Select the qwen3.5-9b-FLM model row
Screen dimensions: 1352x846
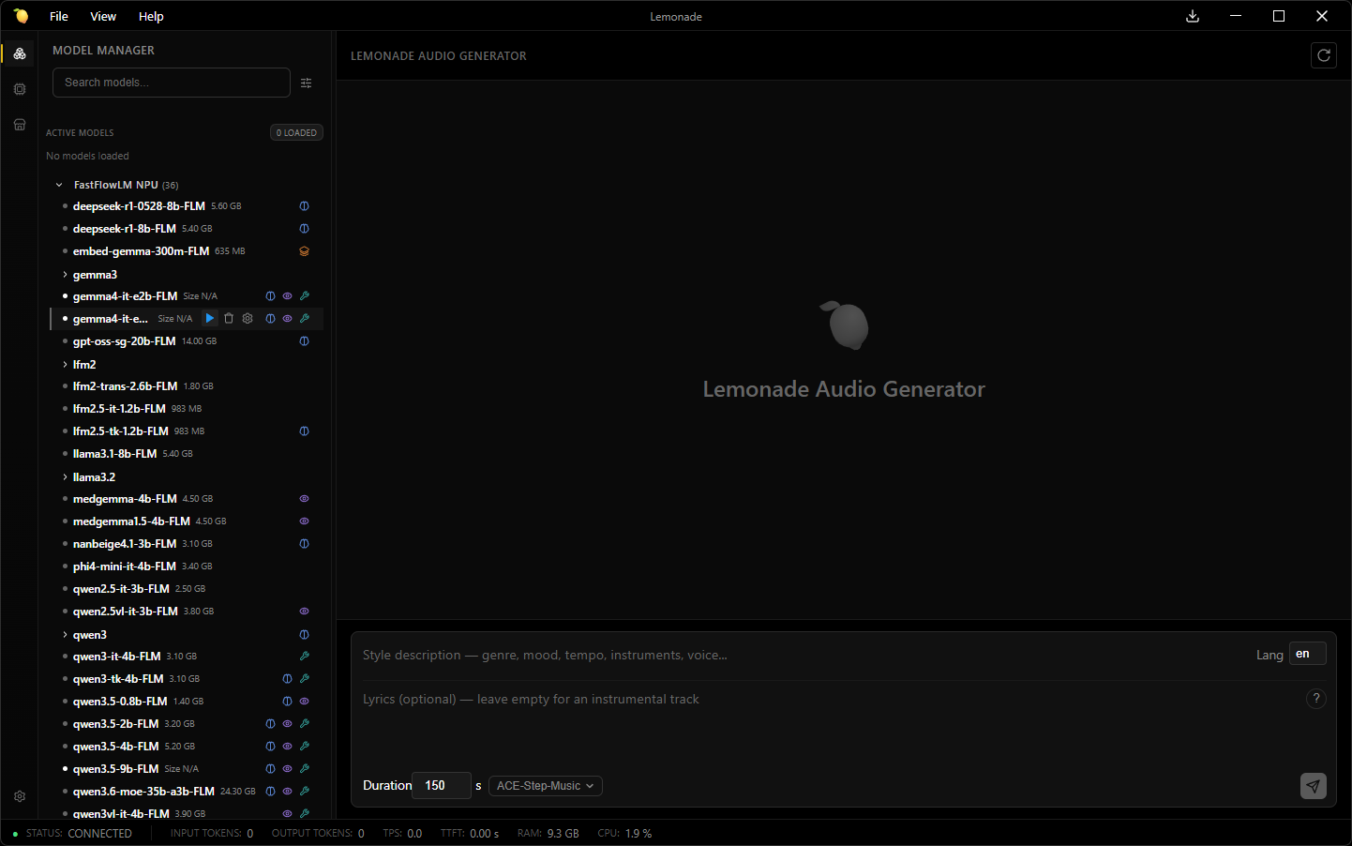click(x=187, y=769)
